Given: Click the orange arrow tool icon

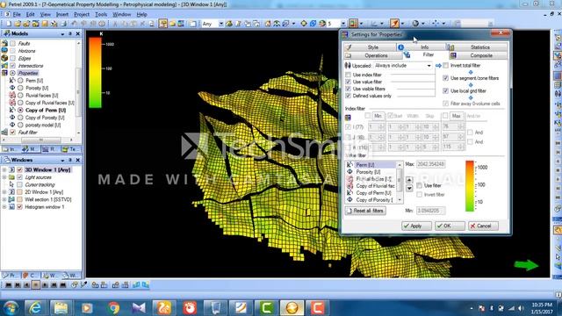Looking at the screenshot, I should click(394, 24).
